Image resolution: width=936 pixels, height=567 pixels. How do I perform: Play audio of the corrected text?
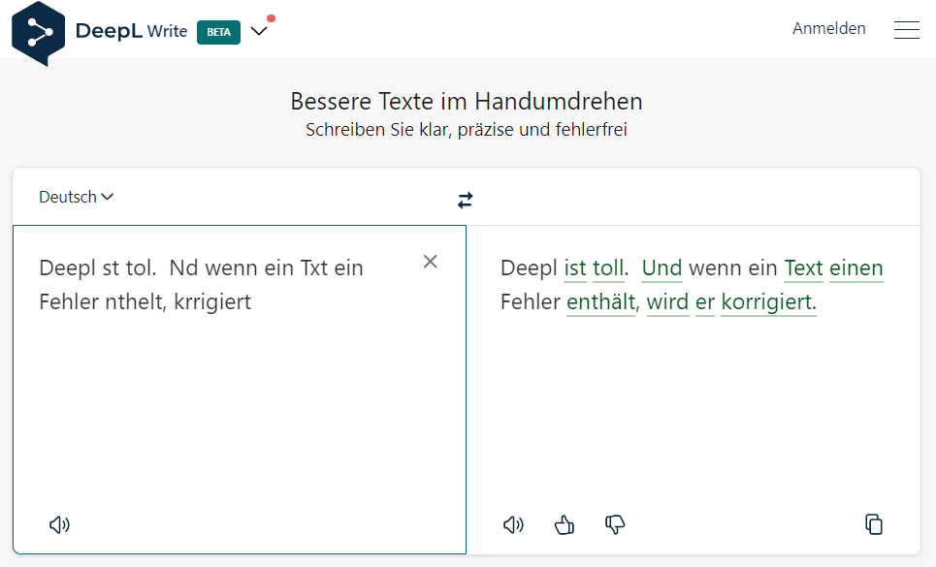pyautogui.click(x=513, y=524)
